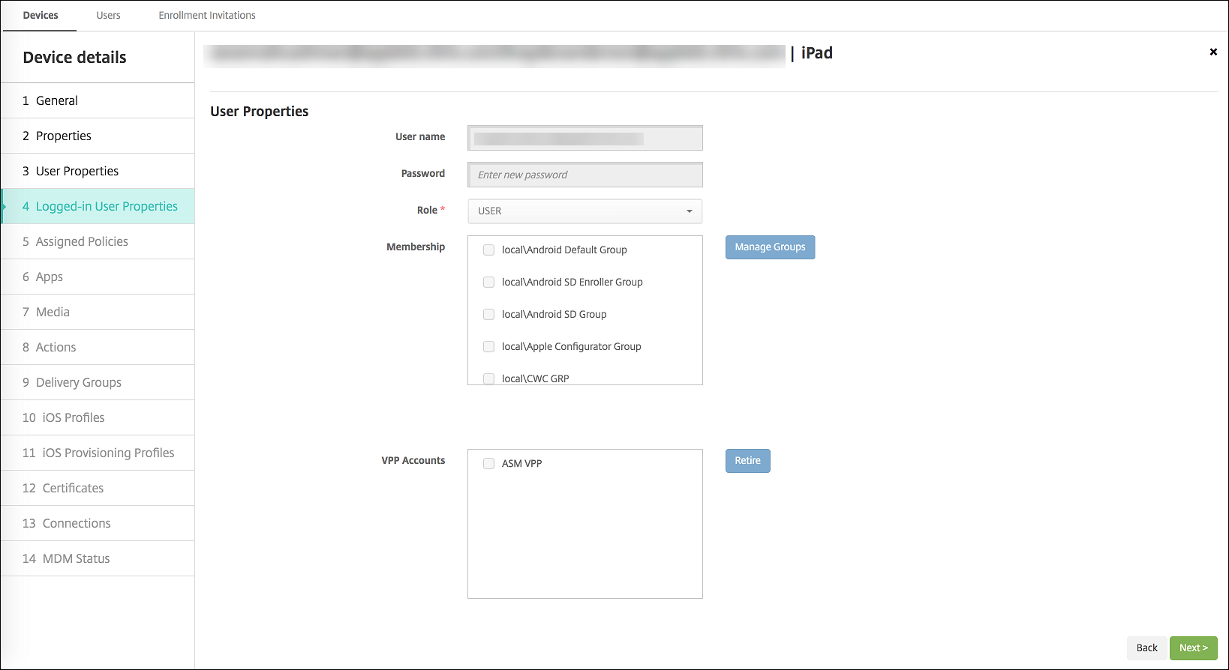
Task: Enable local\Android SD Group membership
Action: pyautogui.click(x=488, y=315)
